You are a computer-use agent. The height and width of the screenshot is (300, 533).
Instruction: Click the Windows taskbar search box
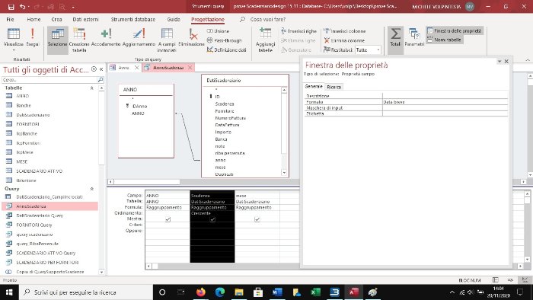tap(85, 292)
